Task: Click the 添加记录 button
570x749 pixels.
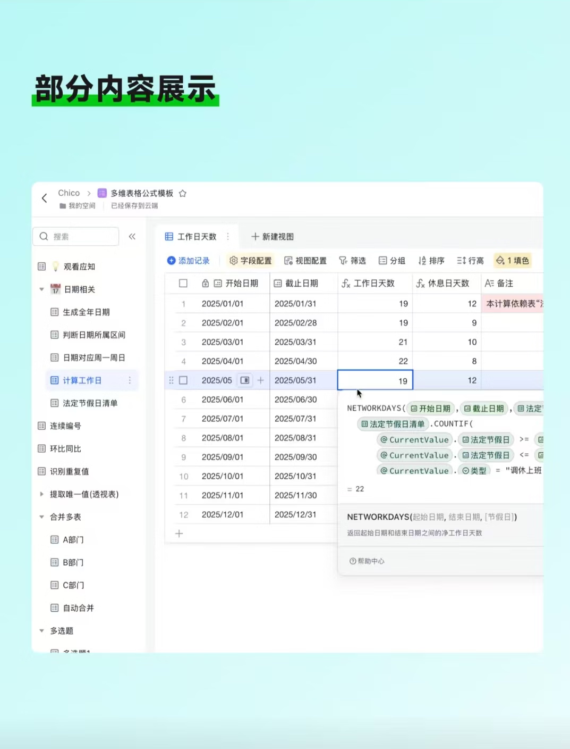Action: (x=189, y=261)
